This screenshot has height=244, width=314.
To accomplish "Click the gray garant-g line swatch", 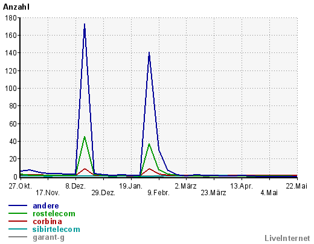I will pos(18,237).
